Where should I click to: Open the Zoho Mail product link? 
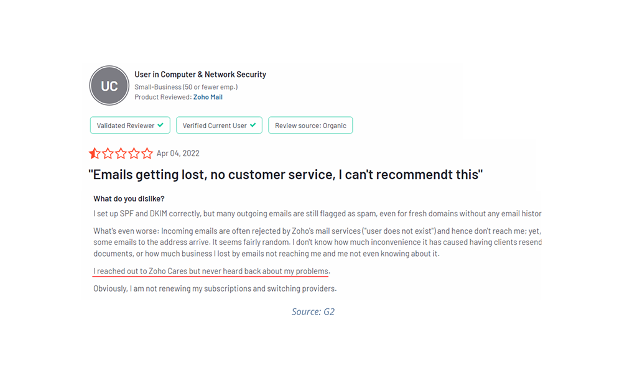click(x=208, y=97)
